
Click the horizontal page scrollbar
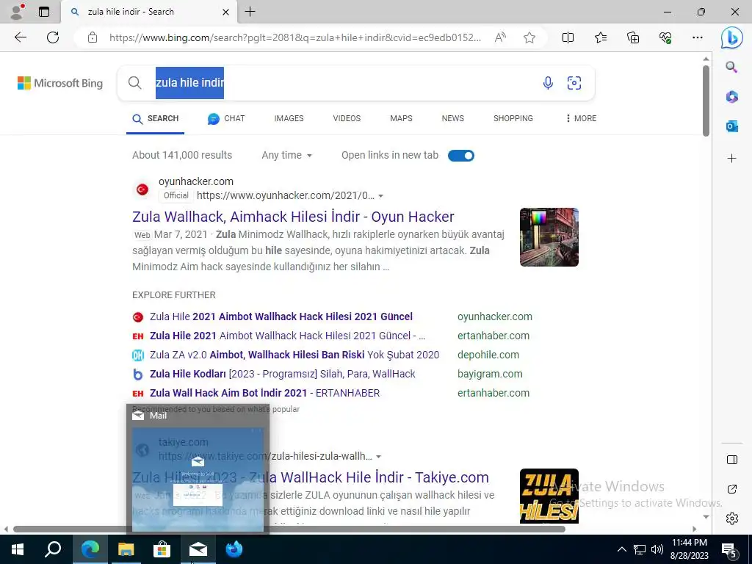(x=289, y=529)
